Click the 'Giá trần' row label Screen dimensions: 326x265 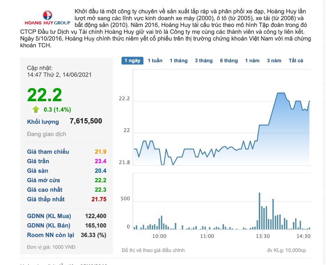coord(38,161)
